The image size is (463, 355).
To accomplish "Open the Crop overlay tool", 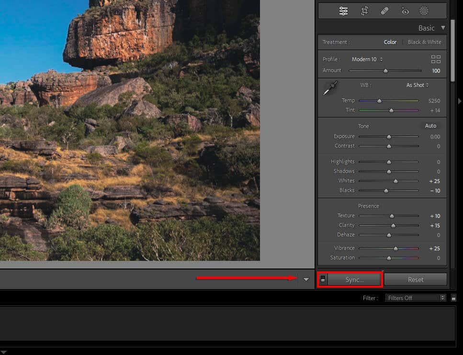I will click(x=364, y=11).
